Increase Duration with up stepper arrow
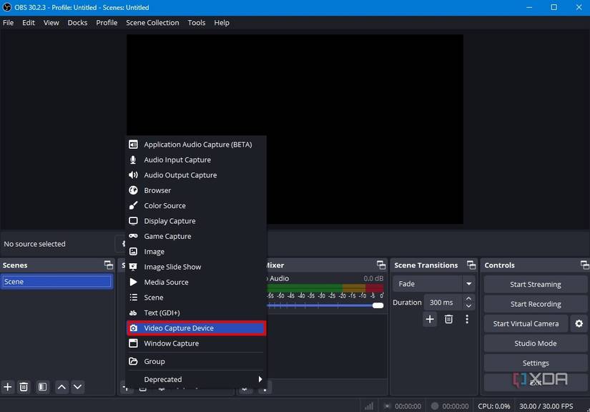The image size is (590, 412). point(468,298)
